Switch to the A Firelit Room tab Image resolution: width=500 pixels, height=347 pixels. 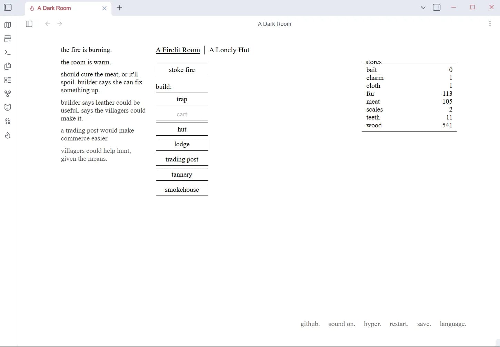pos(178,50)
